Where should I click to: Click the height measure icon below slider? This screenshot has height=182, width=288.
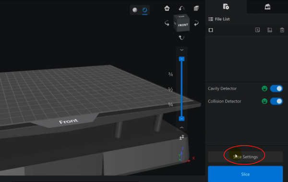tap(181, 137)
